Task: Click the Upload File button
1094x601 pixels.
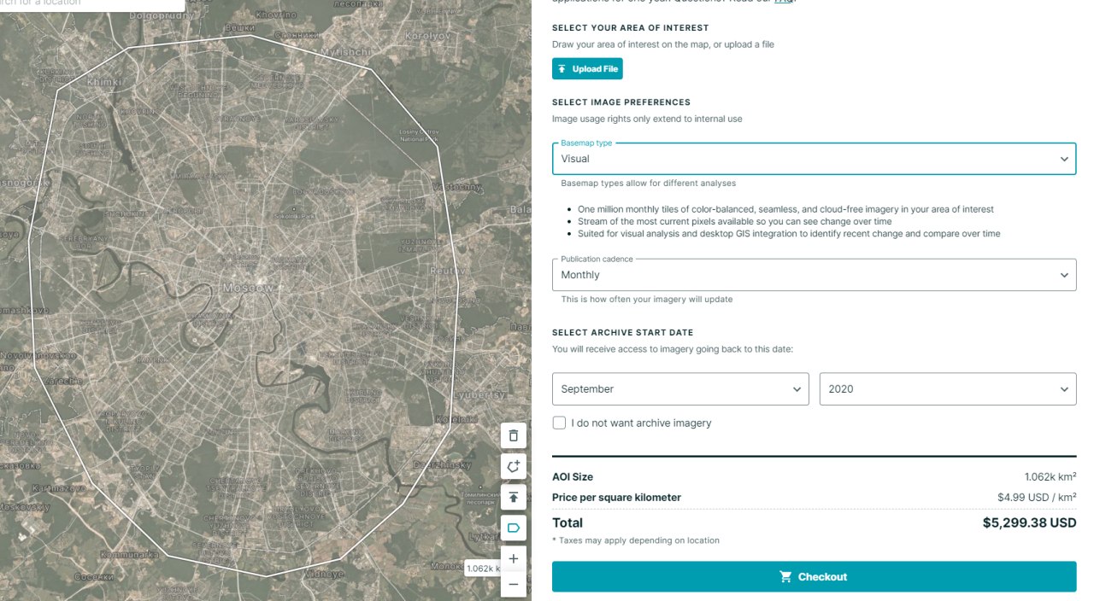Action: point(587,69)
